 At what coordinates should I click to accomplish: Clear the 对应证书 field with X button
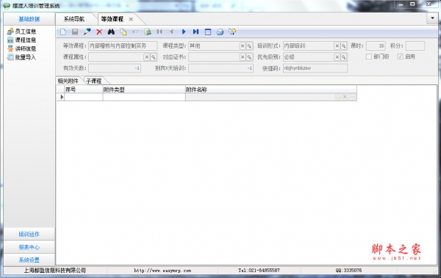(x=243, y=57)
